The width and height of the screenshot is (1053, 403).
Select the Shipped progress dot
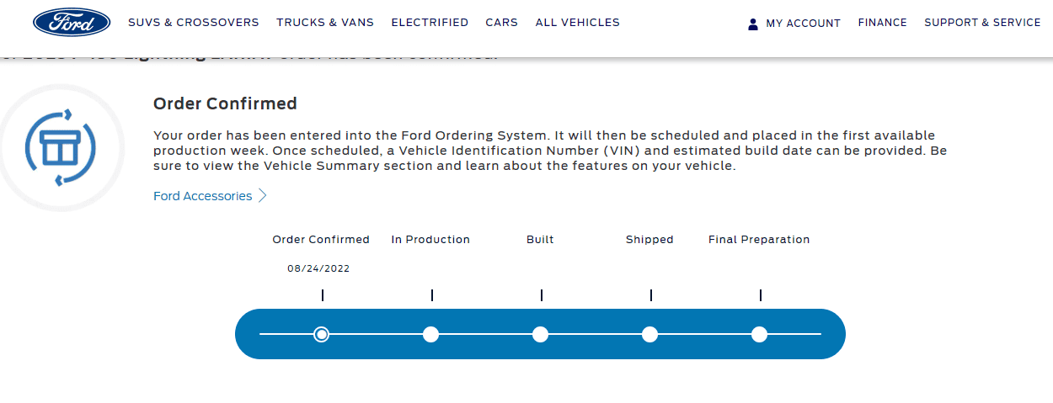click(649, 334)
